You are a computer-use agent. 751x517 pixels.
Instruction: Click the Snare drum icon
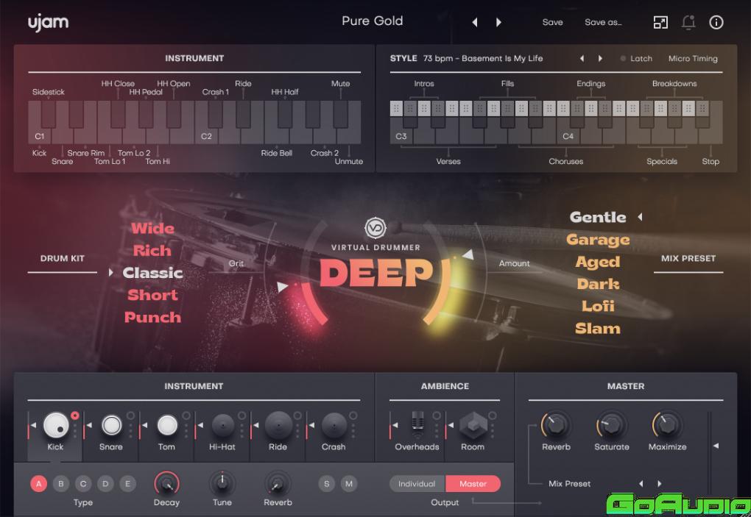[x=112, y=424]
